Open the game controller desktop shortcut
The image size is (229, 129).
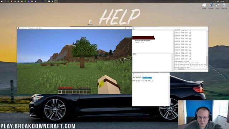[218, 6]
